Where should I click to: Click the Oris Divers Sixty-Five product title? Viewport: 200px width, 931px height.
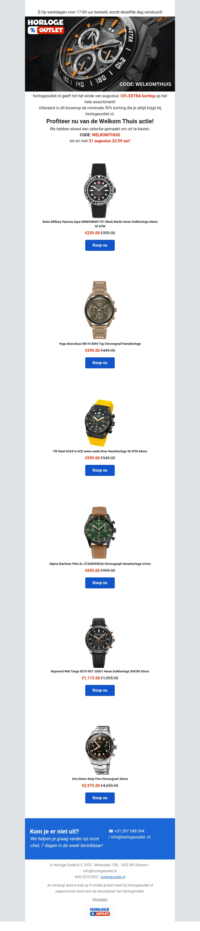click(100, 779)
